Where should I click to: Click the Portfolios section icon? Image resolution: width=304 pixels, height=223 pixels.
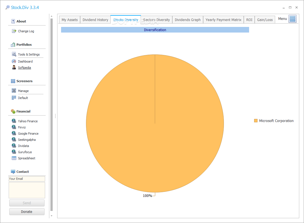coord(13,45)
